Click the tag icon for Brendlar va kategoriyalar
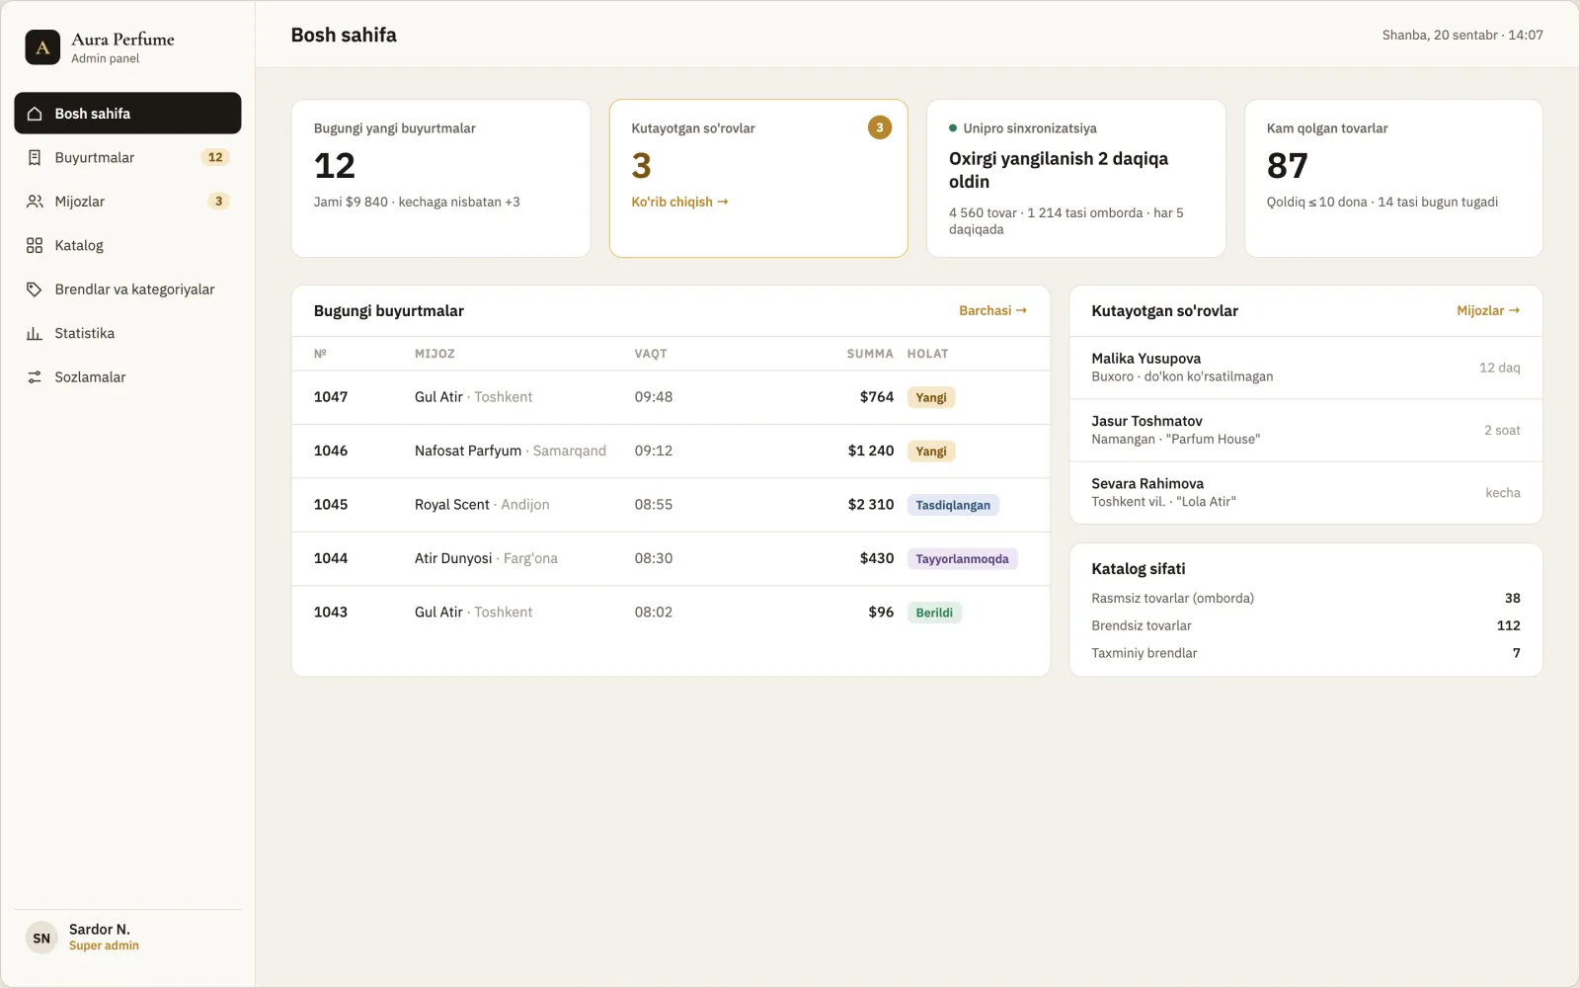1580x988 pixels. click(35, 289)
